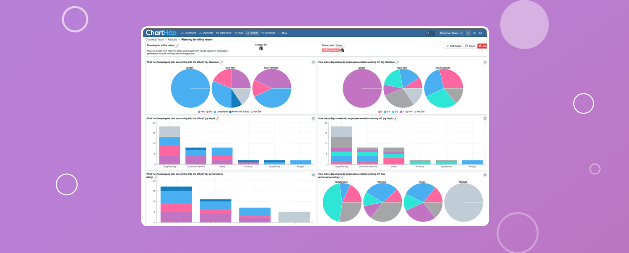Open settings via the gear icon
Viewport: 629px width, 253px height.
pos(475,33)
